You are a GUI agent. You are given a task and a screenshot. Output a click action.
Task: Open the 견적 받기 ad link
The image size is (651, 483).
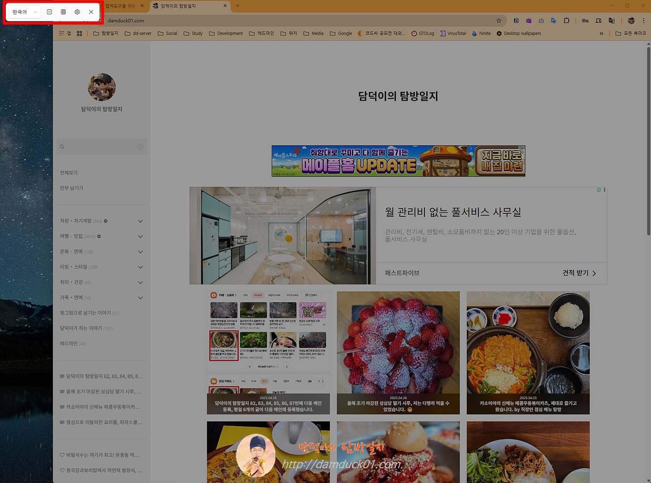[x=577, y=273]
